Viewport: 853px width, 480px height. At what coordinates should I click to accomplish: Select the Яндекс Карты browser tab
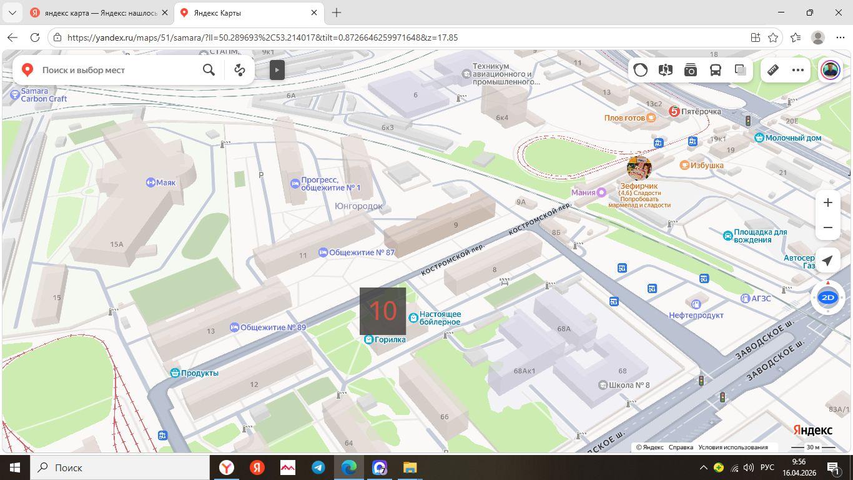[249, 12]
